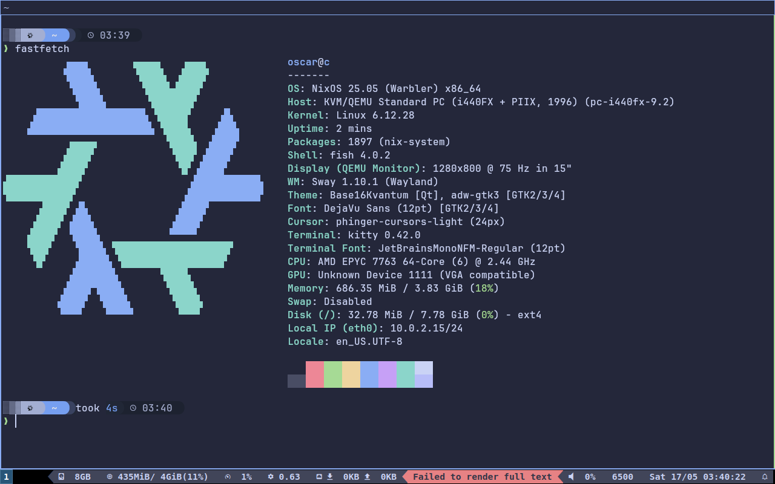The height and width of the screenshot is (484, 775).
Task: Click the 6500 value in status bar
Action: (622, 477)
